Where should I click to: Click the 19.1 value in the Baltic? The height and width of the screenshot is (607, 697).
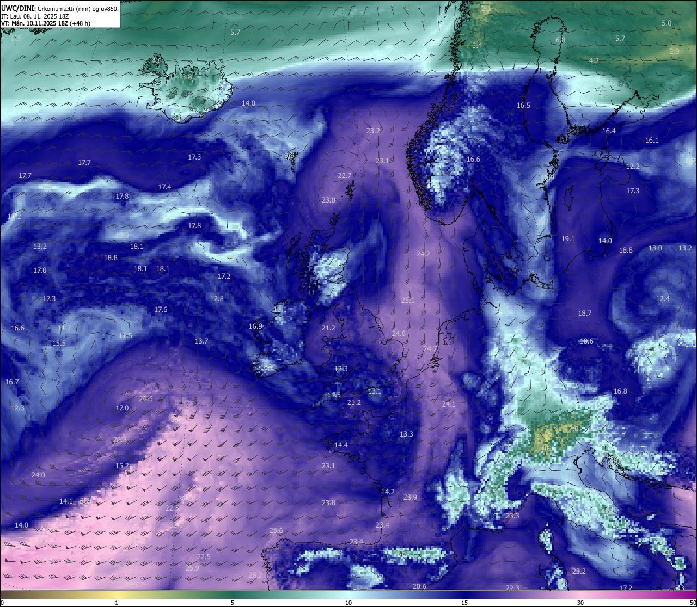568,239
